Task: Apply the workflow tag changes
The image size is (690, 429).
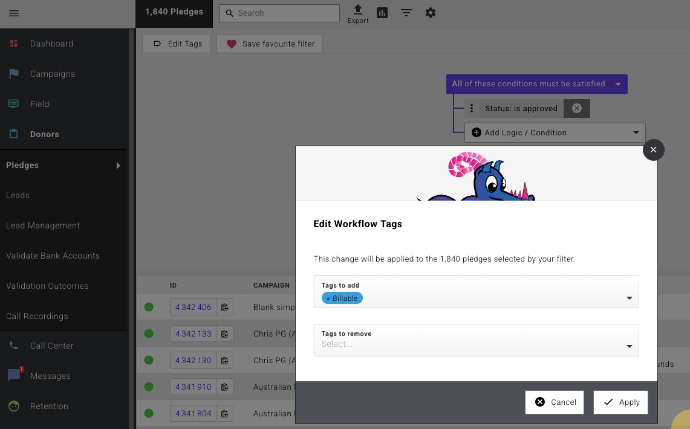Action: click(x=620, y=402)
